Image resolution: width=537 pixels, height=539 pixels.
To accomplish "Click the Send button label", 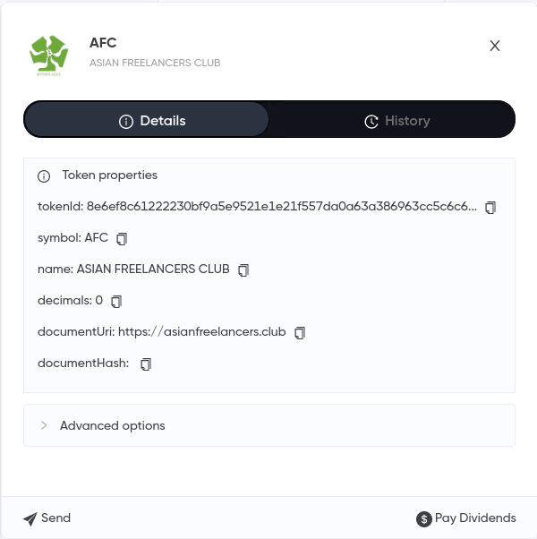I will tap(56, 518).
